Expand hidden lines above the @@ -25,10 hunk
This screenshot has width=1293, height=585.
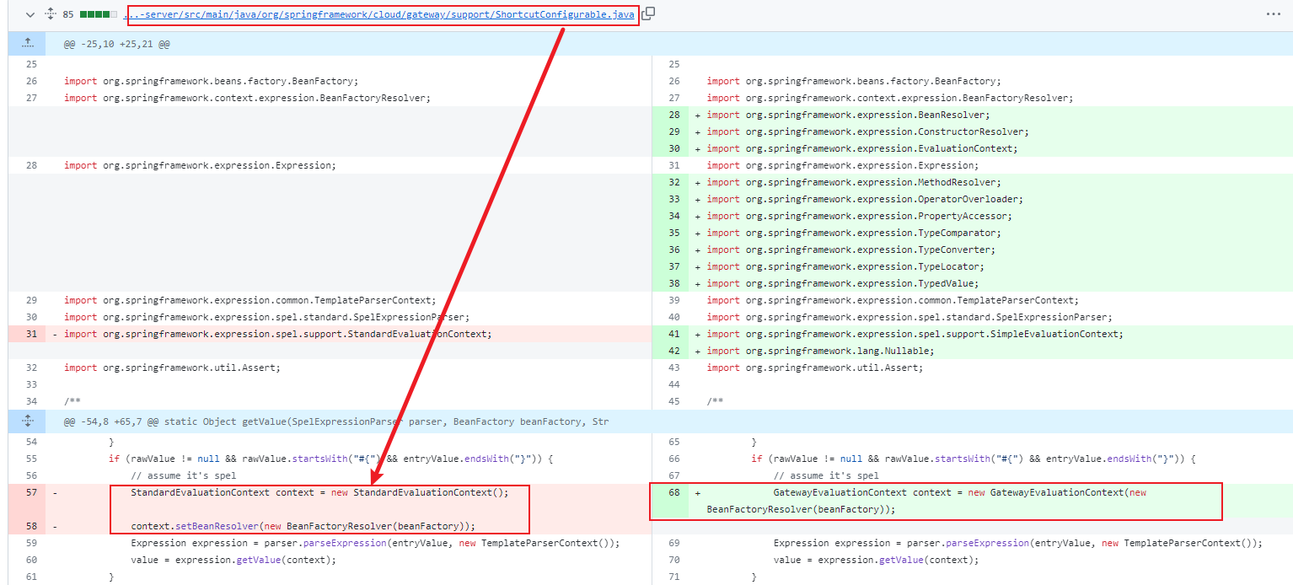28,42
